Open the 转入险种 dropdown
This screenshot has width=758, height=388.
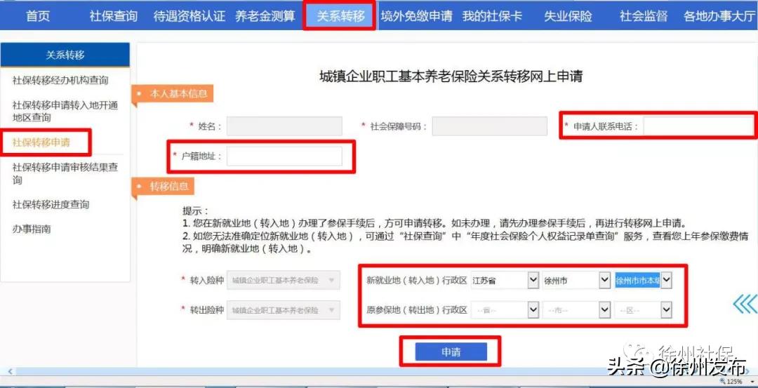coord(284,280)
